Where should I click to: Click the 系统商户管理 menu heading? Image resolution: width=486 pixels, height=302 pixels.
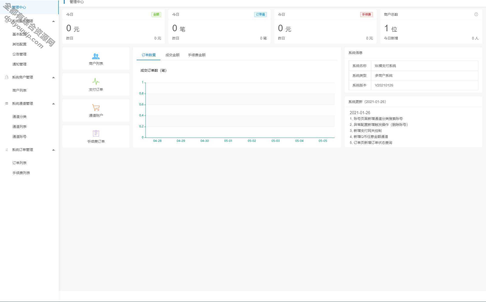point(22,77)
